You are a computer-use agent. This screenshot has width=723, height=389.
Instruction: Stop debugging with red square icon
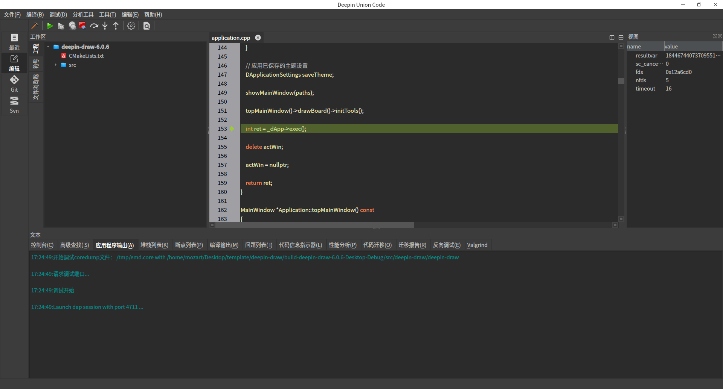82,26
